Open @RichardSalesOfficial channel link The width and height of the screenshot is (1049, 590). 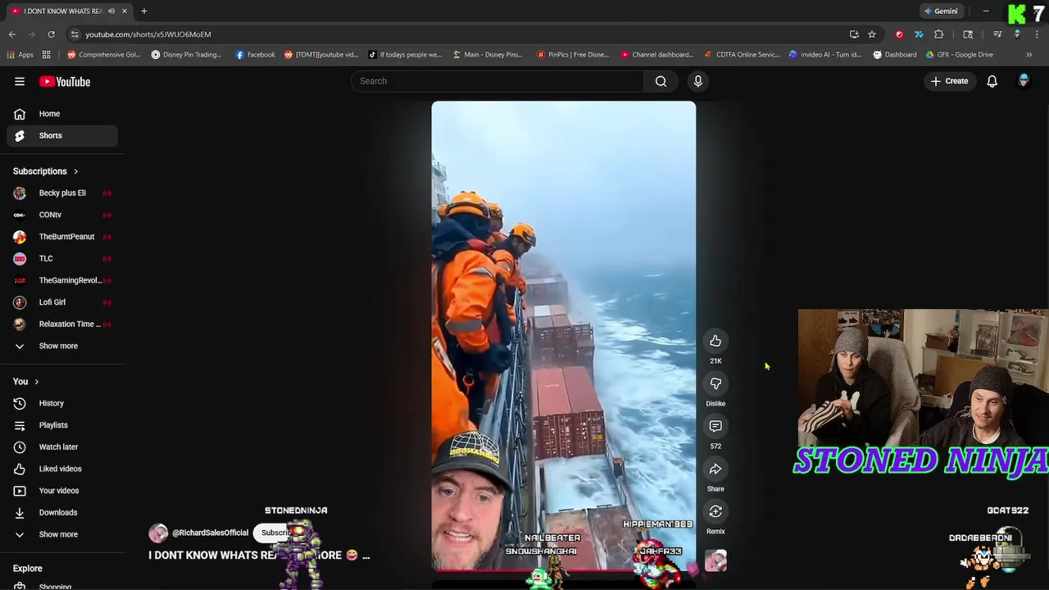pos(210,533)
